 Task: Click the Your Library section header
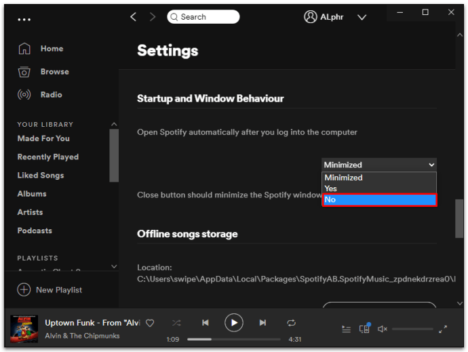tap(45, 124)
